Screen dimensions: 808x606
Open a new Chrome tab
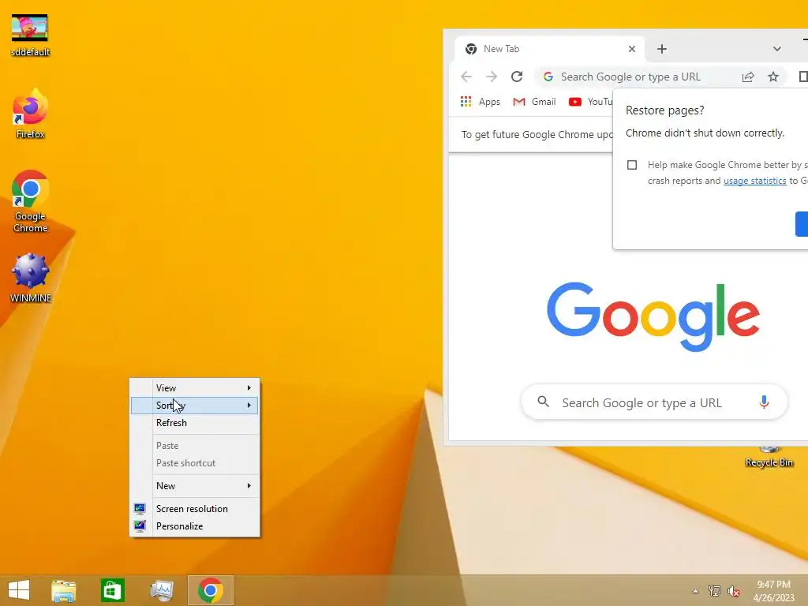coord(662,49)
